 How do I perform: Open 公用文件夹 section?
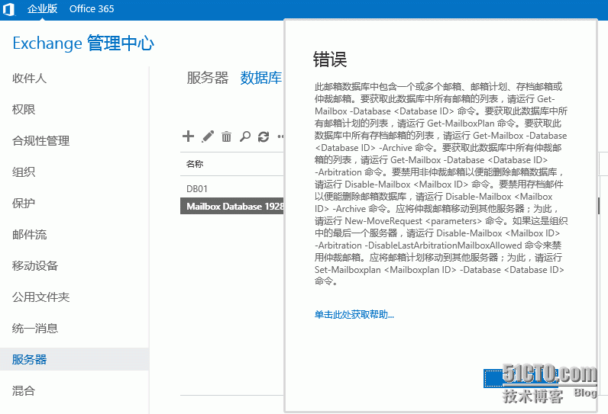[40, 297]
